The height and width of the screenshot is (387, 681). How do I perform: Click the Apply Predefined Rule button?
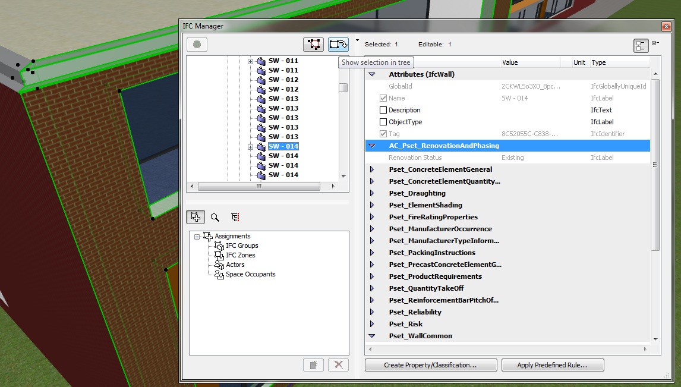click(552, 364)
